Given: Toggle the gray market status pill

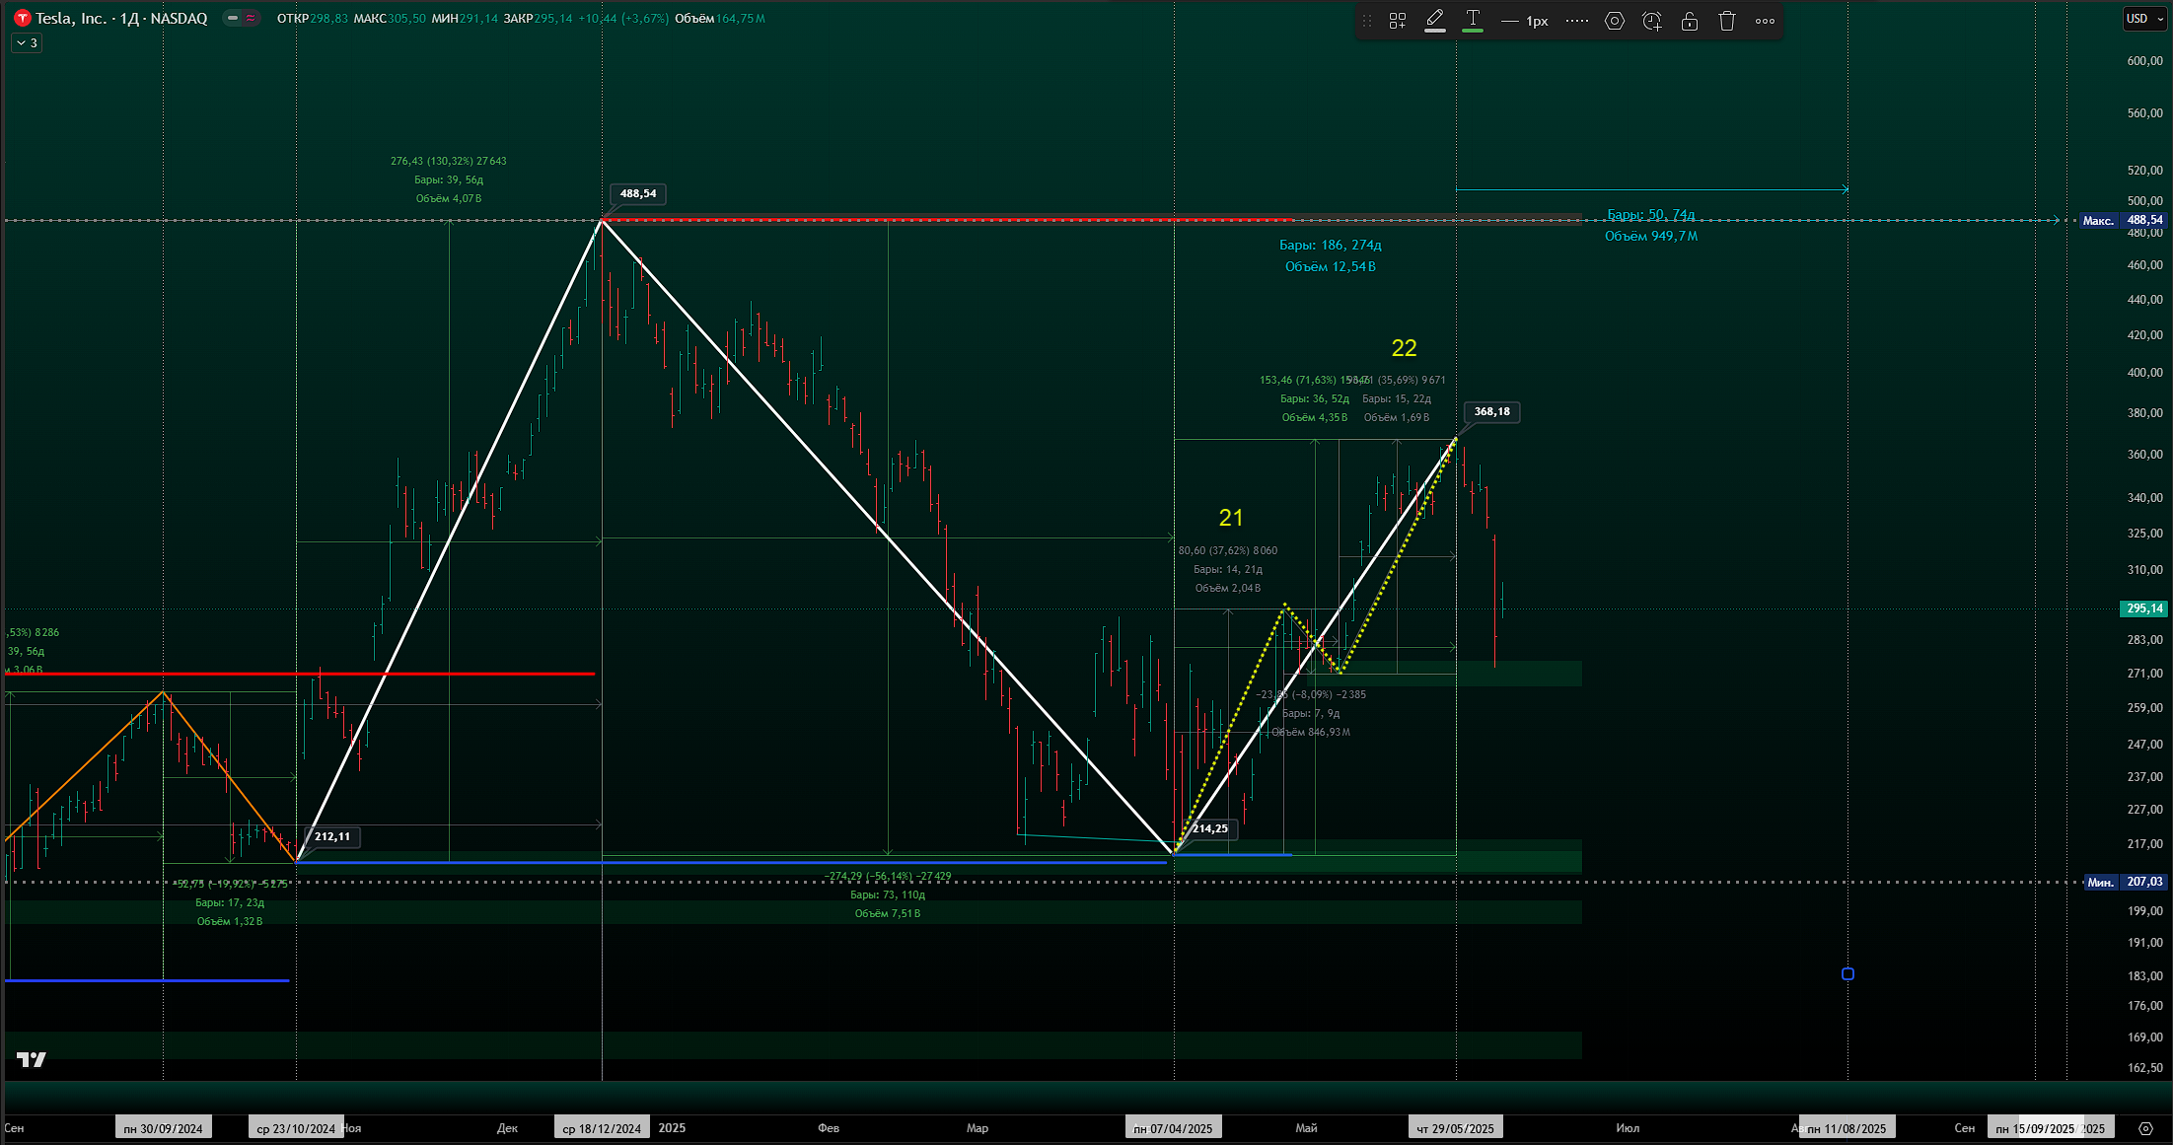Looking at the screenshot, I should pos(233,19).
